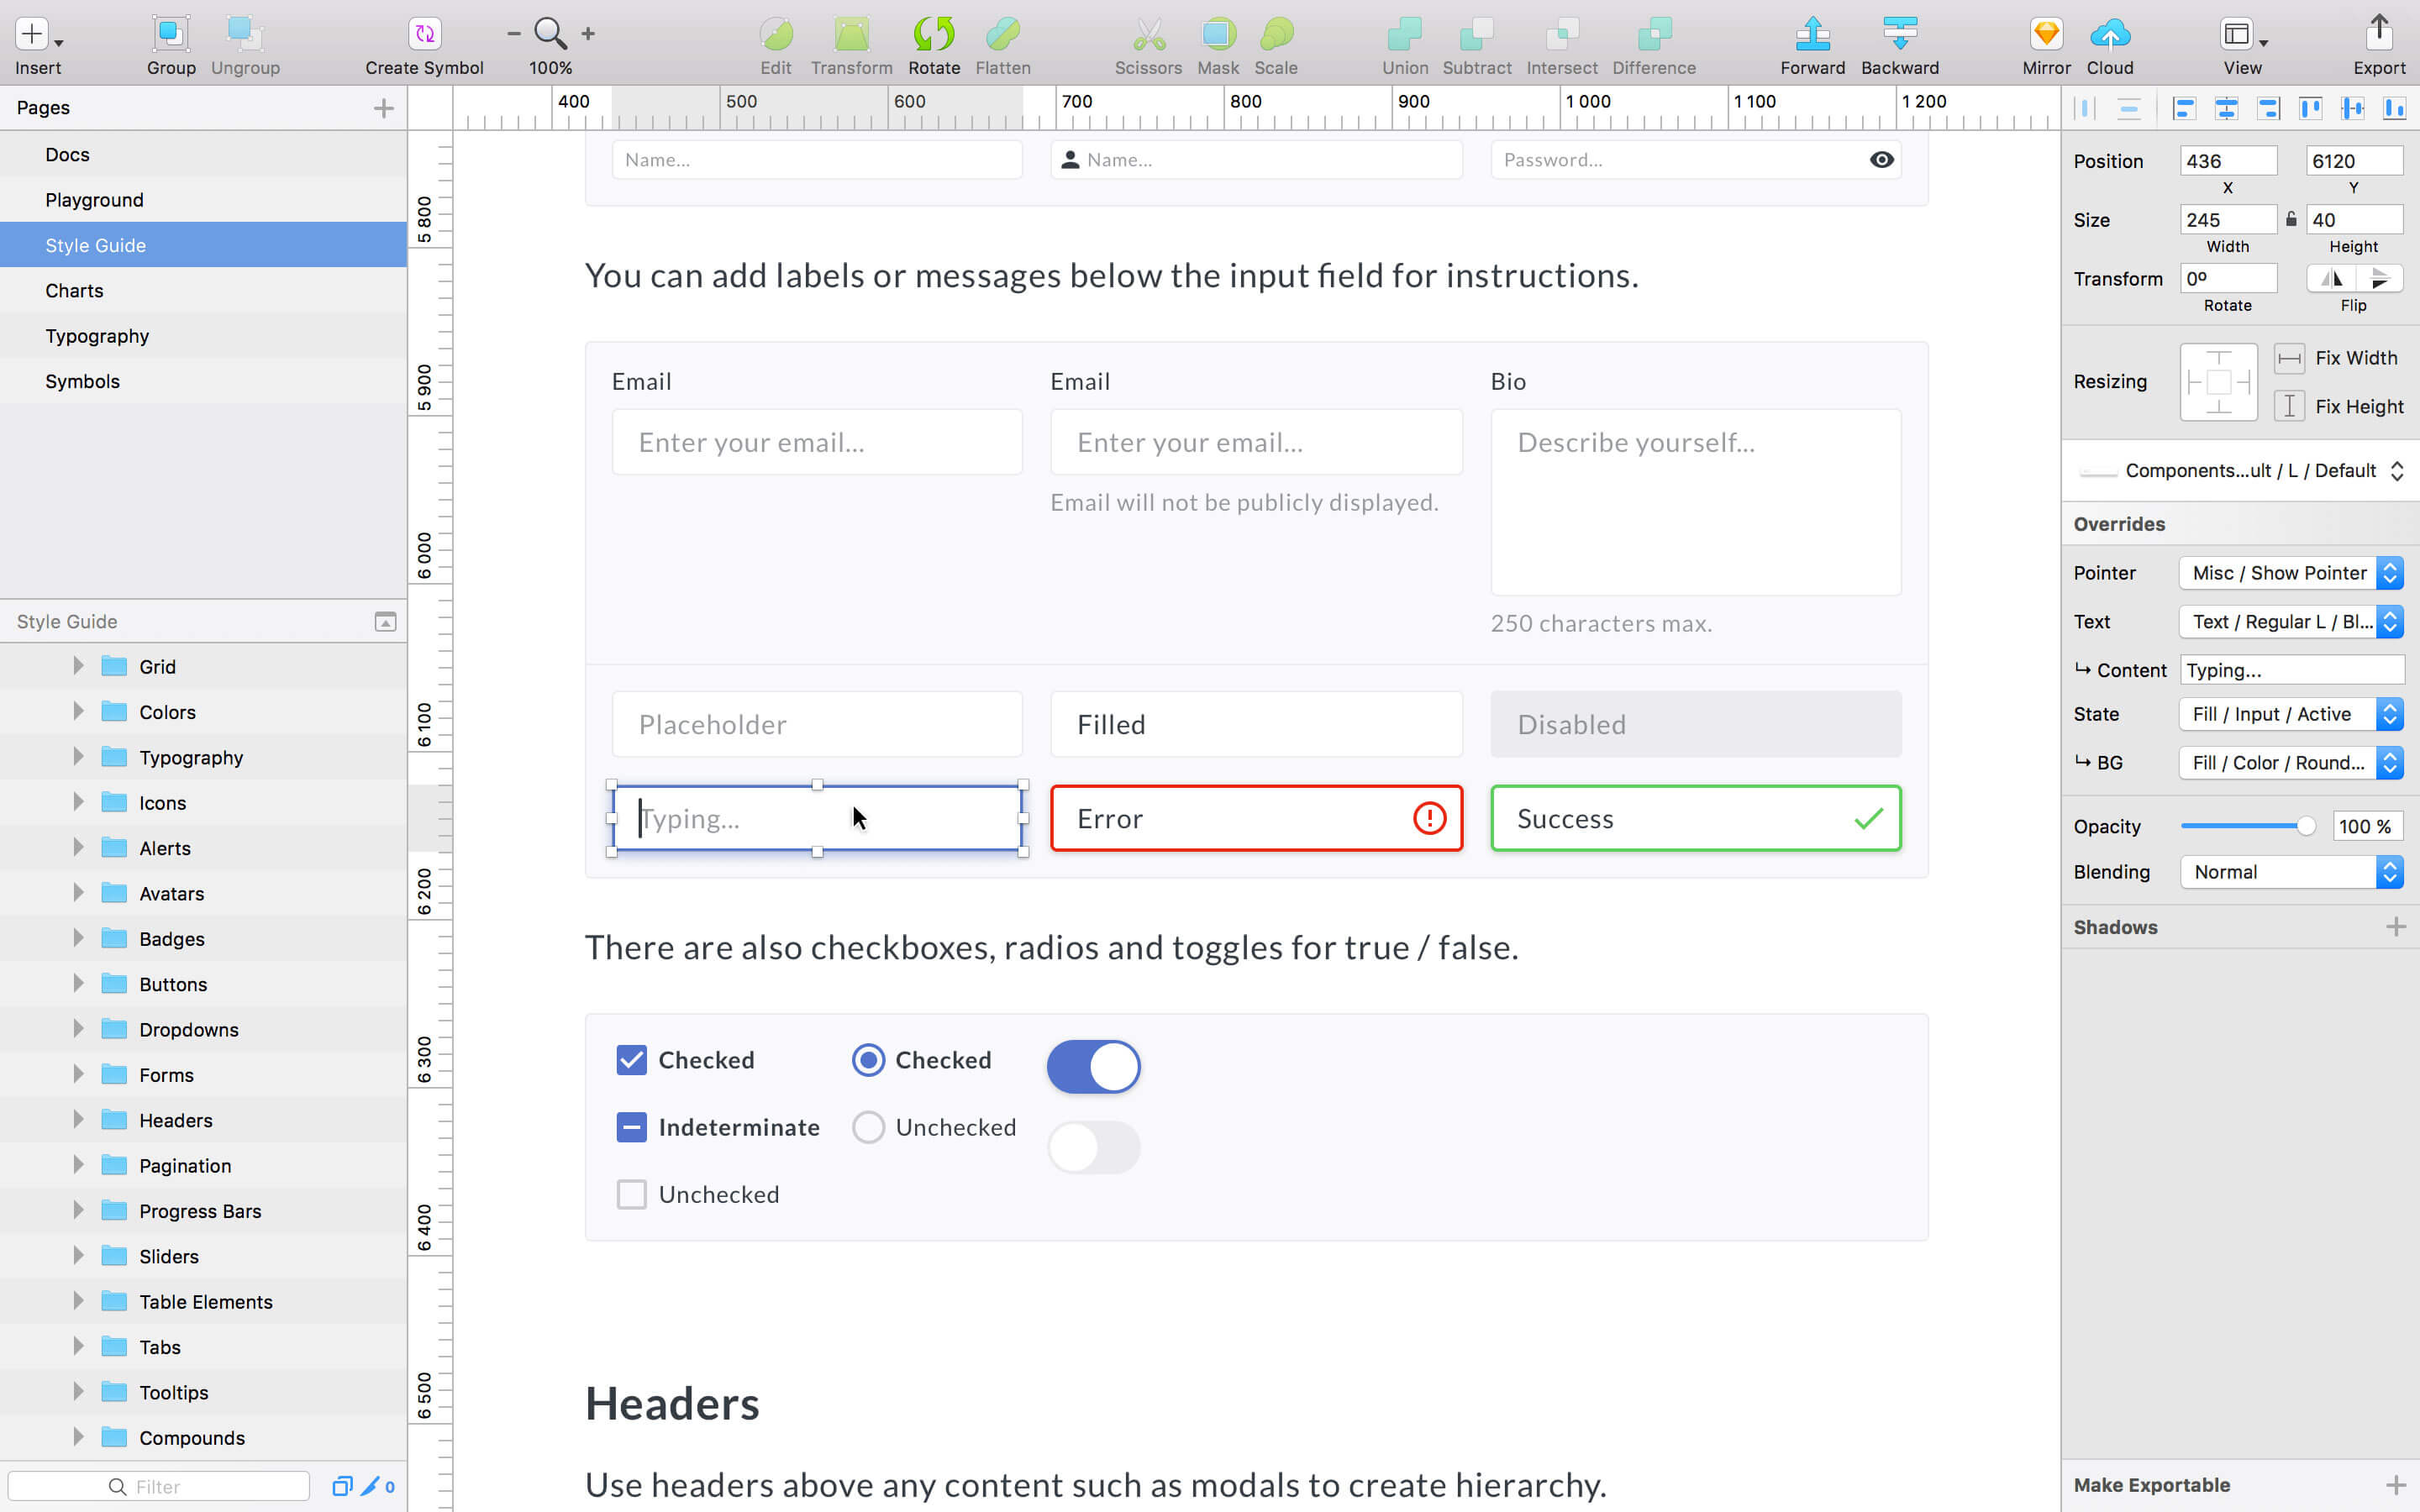2420x1512 pixels.
Task: Switch to the Docs page
Action: tap(66, 153)
